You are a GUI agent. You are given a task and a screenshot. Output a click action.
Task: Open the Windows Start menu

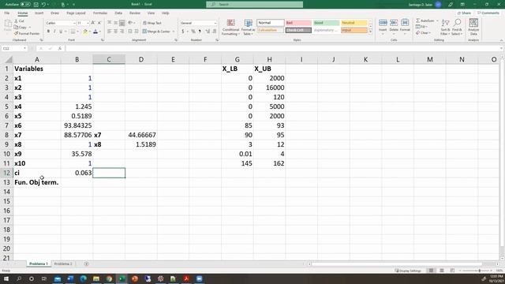[x=6, y=278]
